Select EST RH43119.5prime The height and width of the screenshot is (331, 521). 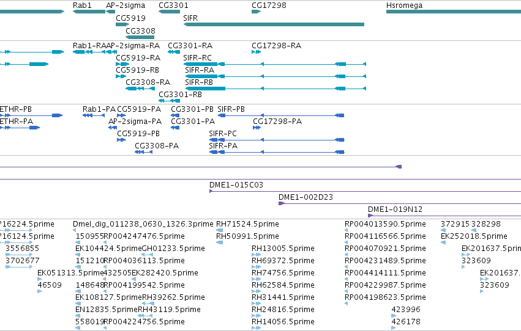(x=169, y=310)
